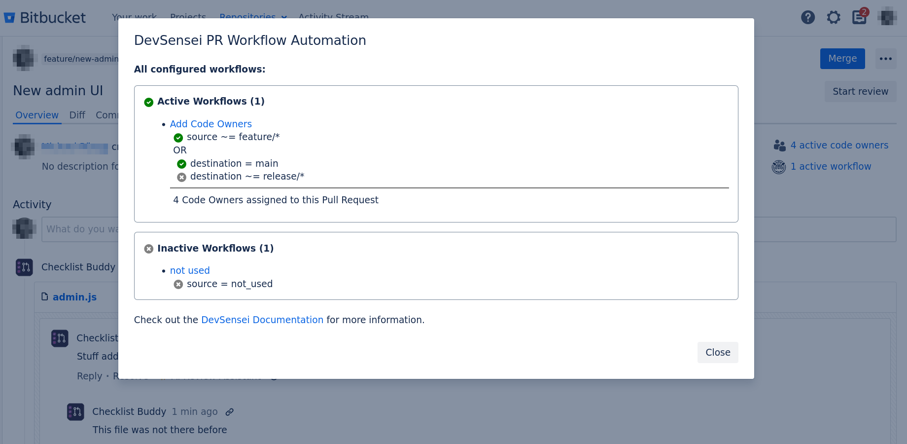Open the help question mark icon
907x444 pixels.
pyautogui.click(x=808, y=17)
